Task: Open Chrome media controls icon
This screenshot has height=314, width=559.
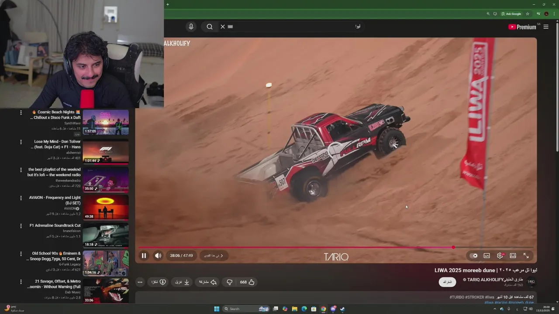Action: pos(538,14)
